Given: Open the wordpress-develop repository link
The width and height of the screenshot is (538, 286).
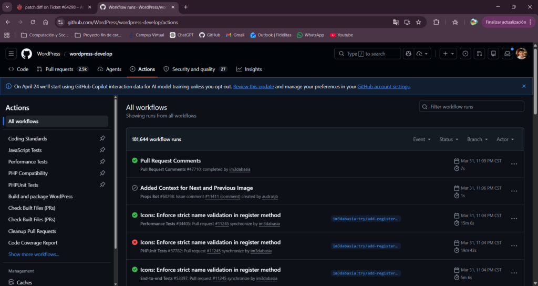Looking at the screenshot, I should coord(90,54).
